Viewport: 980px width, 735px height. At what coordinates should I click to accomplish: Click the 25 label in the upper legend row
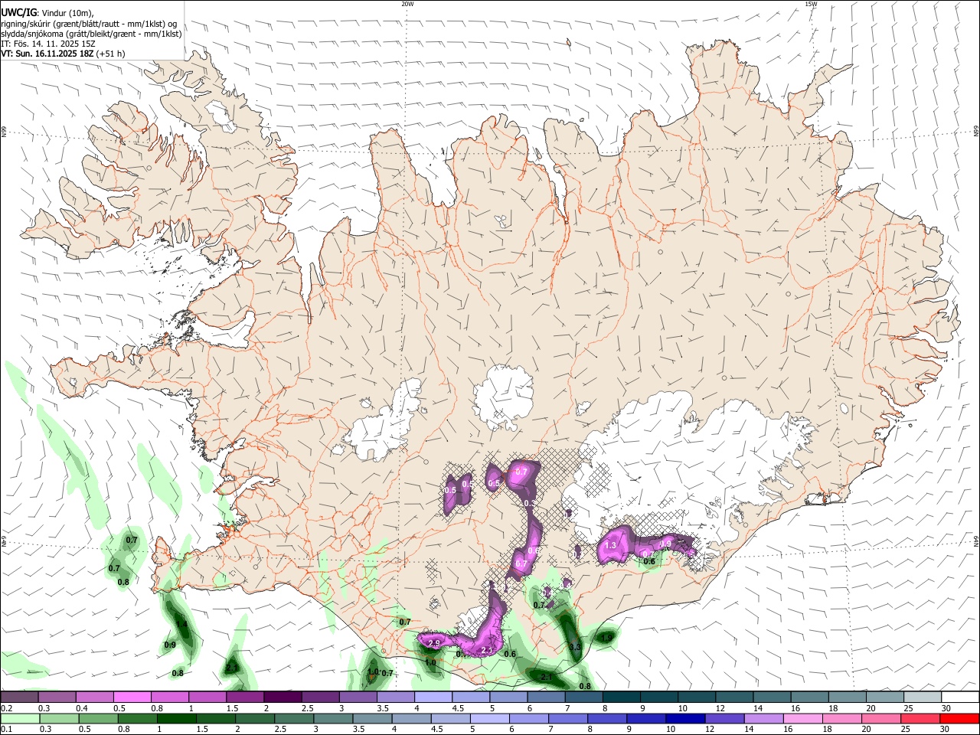pyautogui.click(x=909, y=708)
